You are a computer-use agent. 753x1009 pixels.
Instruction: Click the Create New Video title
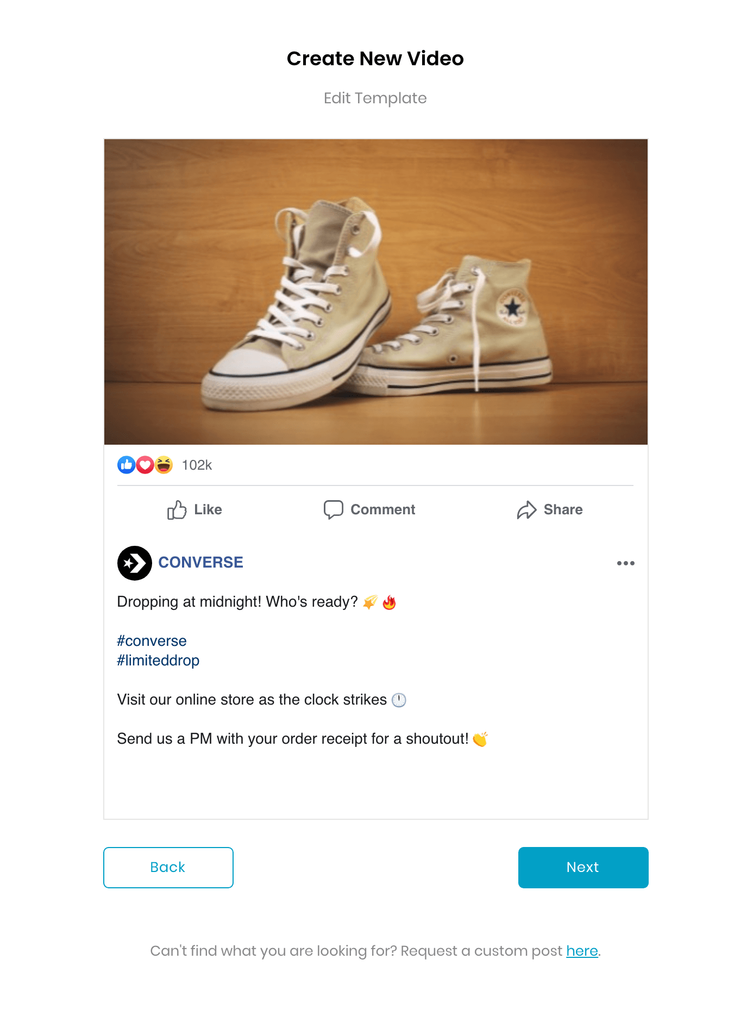[376, 58]
